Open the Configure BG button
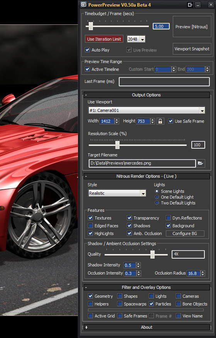This screenshot has height=338, width=216. tap(185, 233)
